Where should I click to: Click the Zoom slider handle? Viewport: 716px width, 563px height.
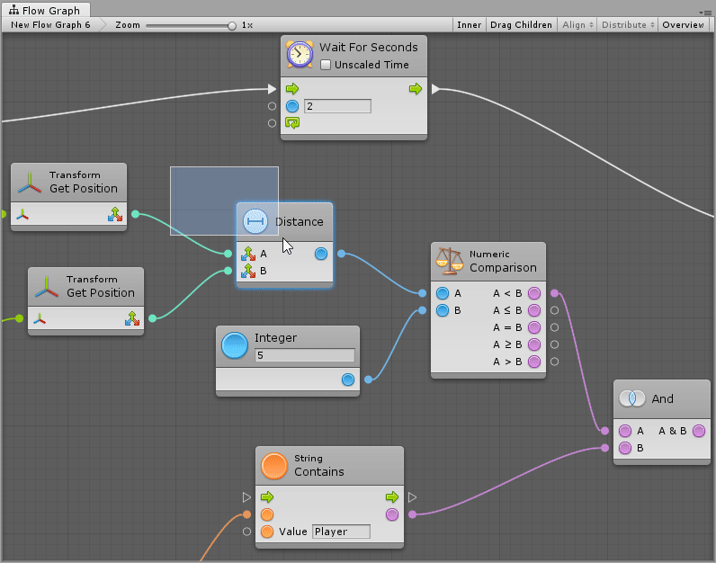coord(232,26)
